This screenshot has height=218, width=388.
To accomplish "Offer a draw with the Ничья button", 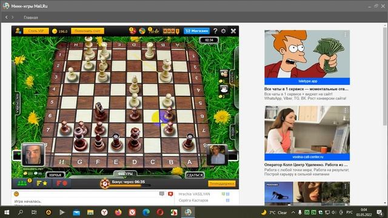I will click(55, 175).
